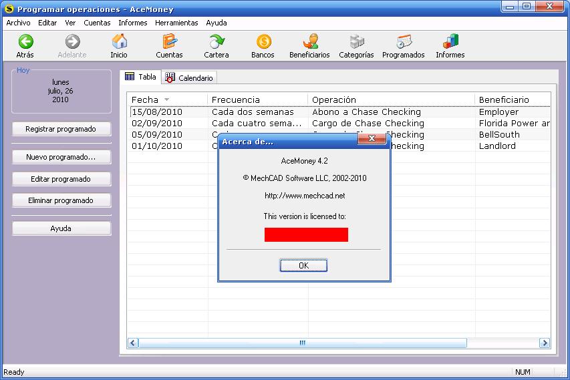The image size is (570, 380).
Task: Open the Ayuda menu in menu bar
Action: [x=217, y=23]
